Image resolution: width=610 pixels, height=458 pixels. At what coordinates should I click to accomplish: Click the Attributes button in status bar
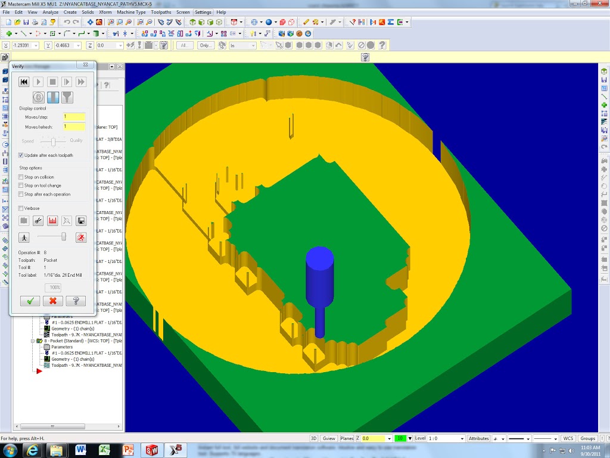pyautogui.click(x=478, y=438)
